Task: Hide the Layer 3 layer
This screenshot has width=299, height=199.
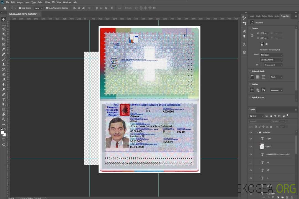Action: 251,147
